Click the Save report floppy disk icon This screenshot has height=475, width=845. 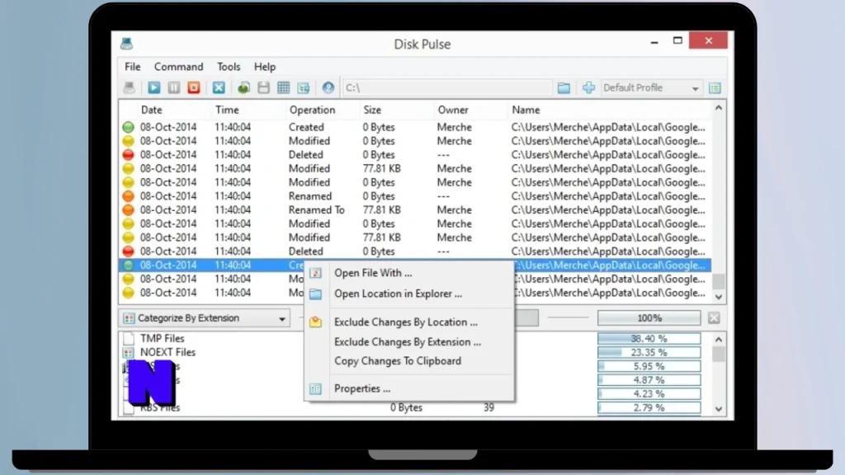point(263,87)
